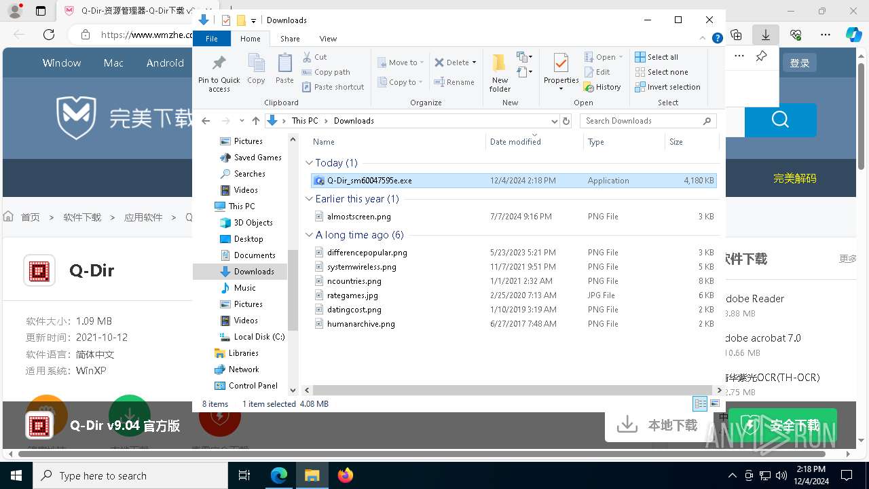Click the Cut scissors command
Image resolution: width=869 pixels, height=489 pixels.
tap(315, 57)
